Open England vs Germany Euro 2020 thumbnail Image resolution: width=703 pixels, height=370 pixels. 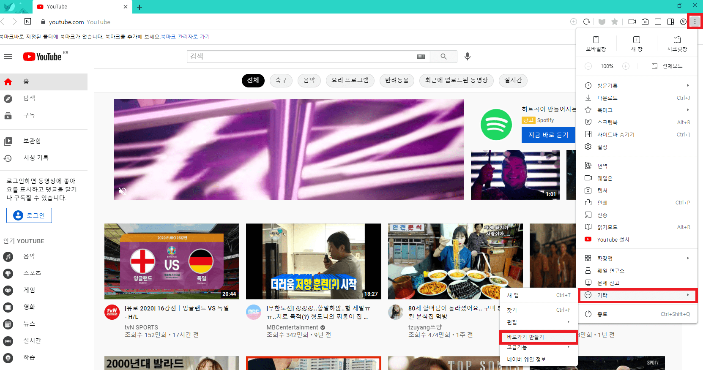pyautogui.click(x=172, y=261)
